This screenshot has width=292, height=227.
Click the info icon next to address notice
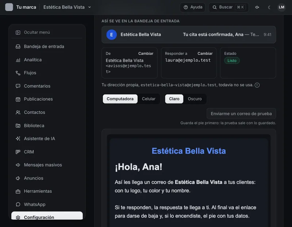pos(257,85)
